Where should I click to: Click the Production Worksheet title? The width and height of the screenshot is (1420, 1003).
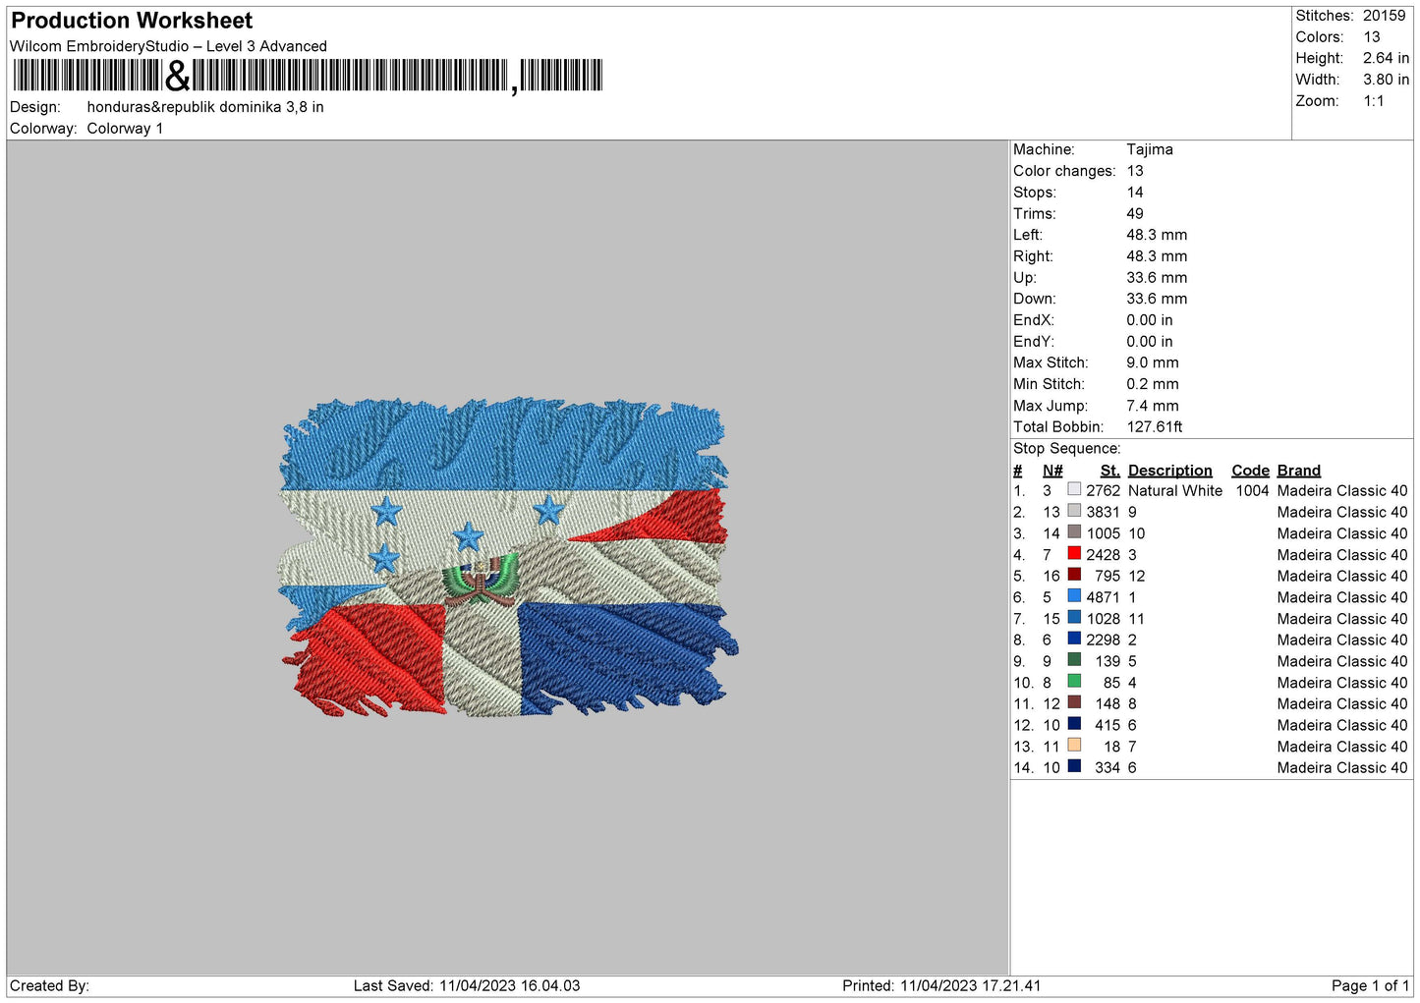pyautogui.click(x=132, y=21)
